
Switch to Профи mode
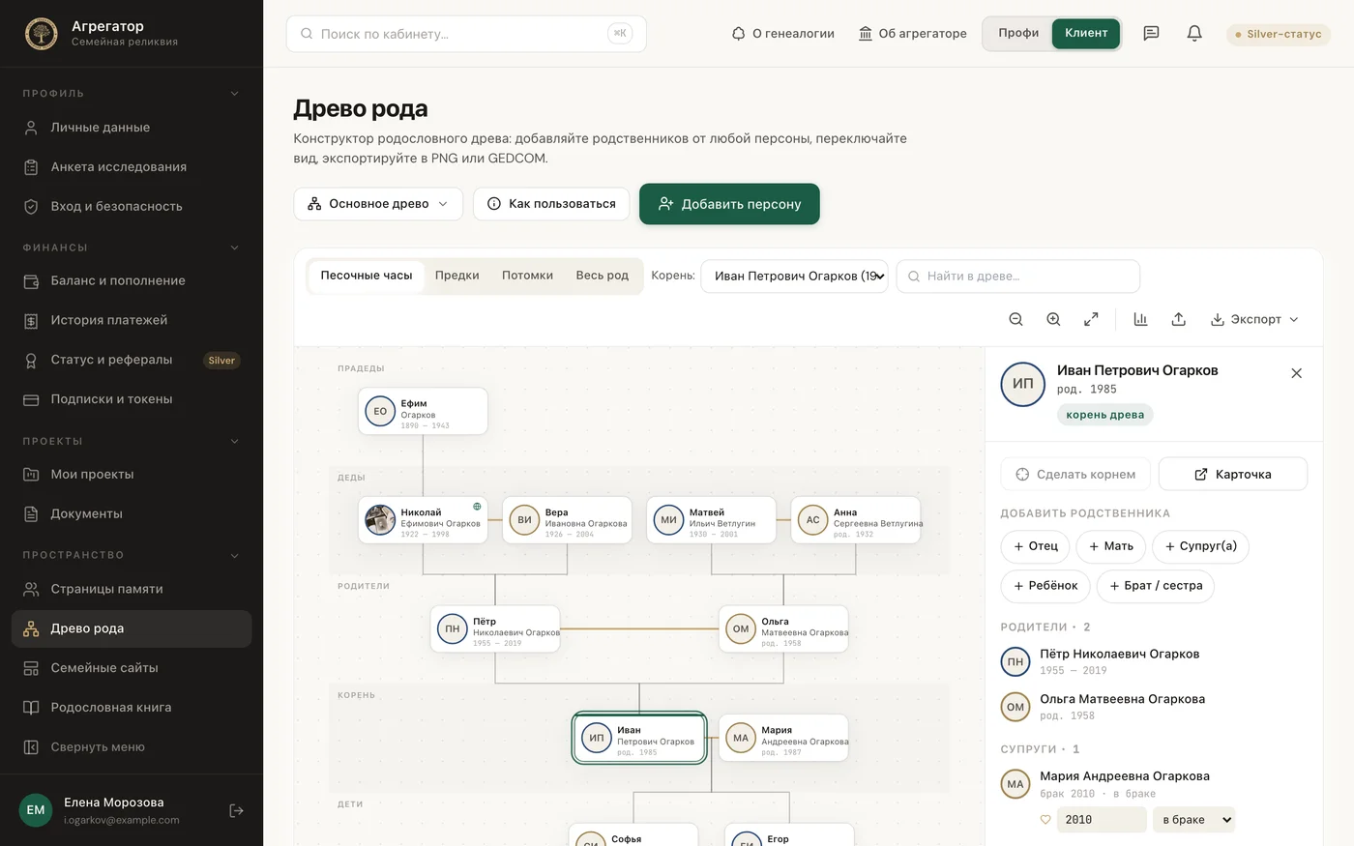[x=1018, y=33]
